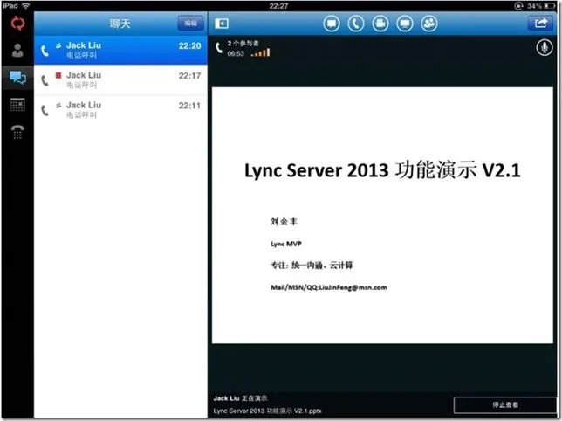Tap the Lync Server 2013 pptx file name
The image size is (562, 421).
pyautogui.click(x=267, y=411)
